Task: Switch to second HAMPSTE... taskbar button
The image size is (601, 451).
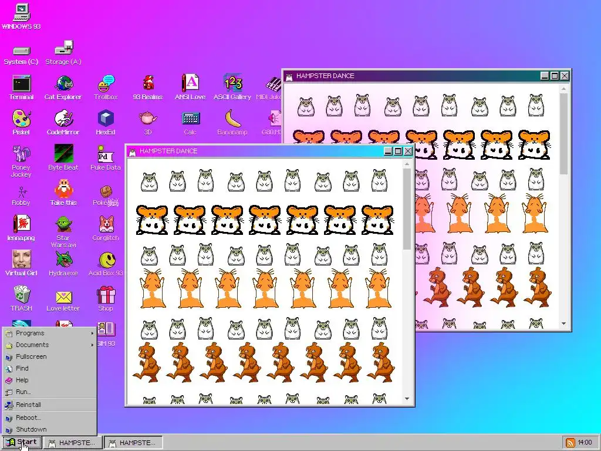Action: click(133, 443)
